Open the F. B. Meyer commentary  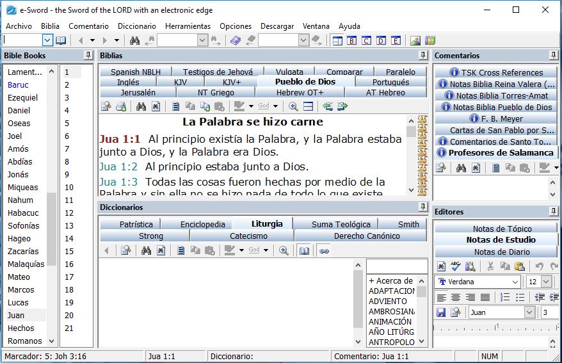[496, 118]
